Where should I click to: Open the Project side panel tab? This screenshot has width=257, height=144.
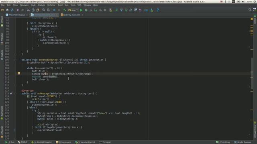[x=2, y=21]
